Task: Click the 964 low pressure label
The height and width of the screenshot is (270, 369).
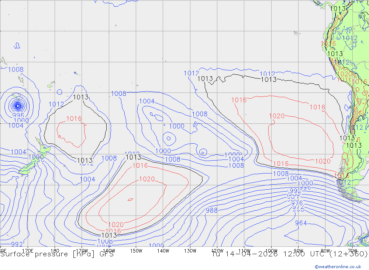Action: click(x=301, y=223)
